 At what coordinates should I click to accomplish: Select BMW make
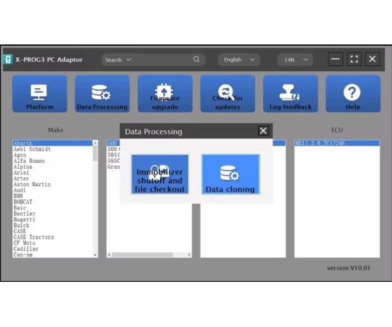coord(52,196)
